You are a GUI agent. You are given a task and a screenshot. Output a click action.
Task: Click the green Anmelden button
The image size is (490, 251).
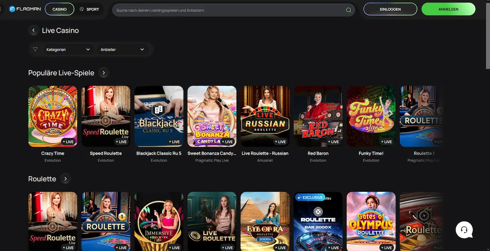[448, 9]
